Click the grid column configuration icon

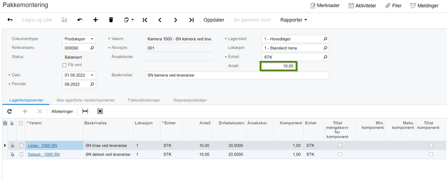coord(5,123)
